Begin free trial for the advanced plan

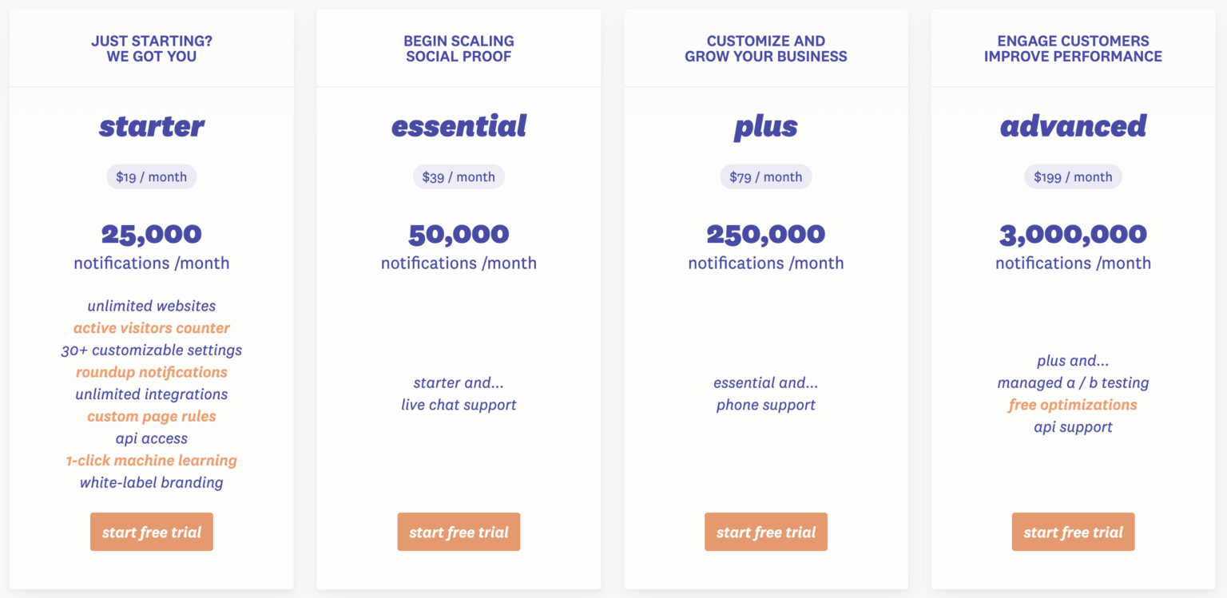[1073, 532]
